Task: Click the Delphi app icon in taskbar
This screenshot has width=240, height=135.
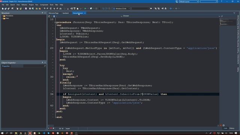Action: point(30,133)
